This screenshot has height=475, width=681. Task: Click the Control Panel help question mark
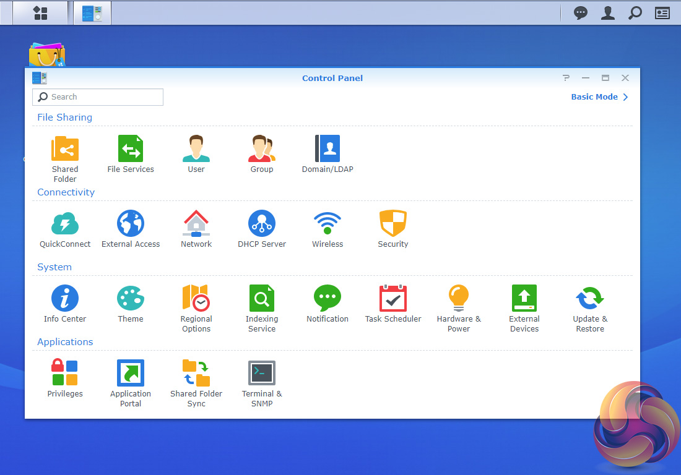point(565,78)
